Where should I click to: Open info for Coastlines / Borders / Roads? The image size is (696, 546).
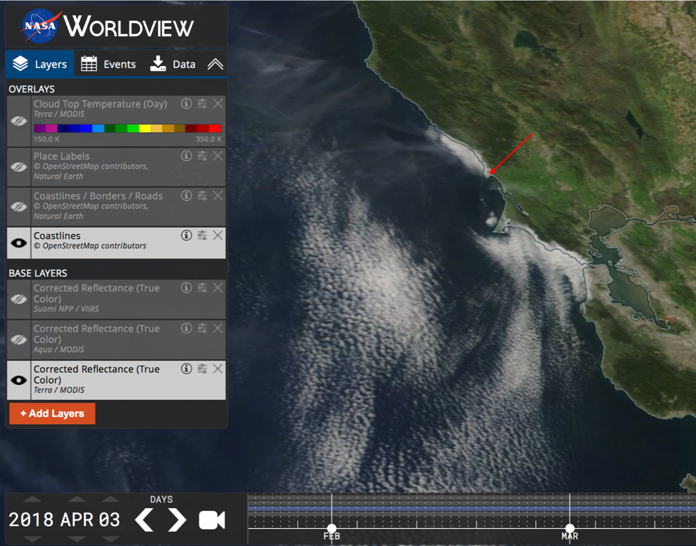pos(187,196)
